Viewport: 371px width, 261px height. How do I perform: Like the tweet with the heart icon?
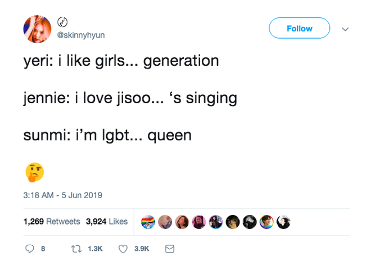point(123,249)
